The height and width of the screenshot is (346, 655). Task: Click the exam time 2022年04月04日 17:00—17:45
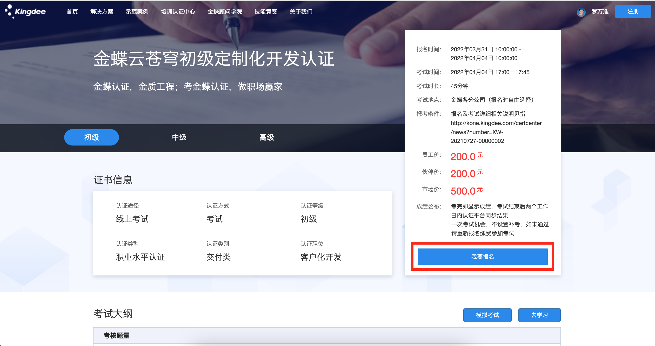tap(490, 72)
